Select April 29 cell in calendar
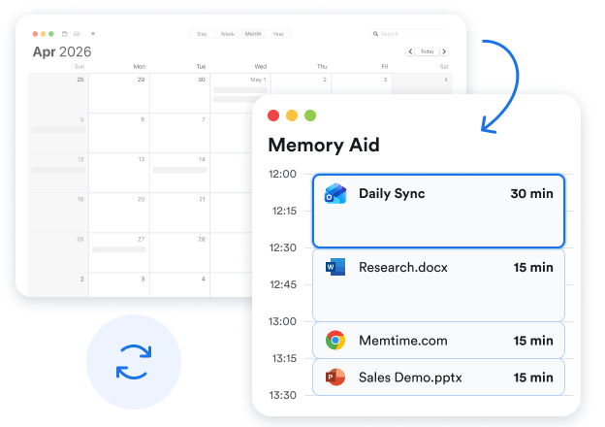Screen dimensions: 605x427 coord(119,93)
